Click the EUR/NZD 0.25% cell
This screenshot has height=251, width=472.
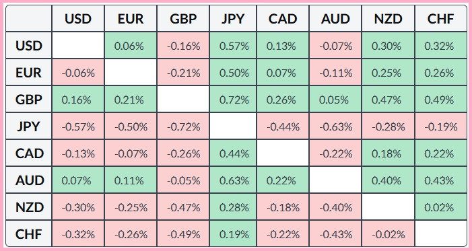(x=389, y=73)
